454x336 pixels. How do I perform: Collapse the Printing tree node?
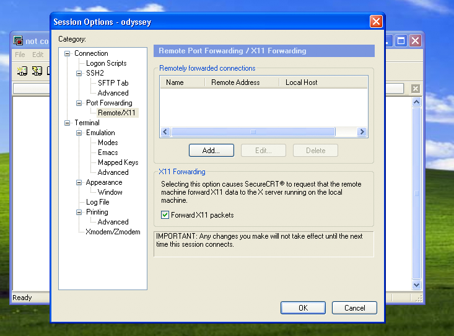pyautogui.click(x=79, y=213)
